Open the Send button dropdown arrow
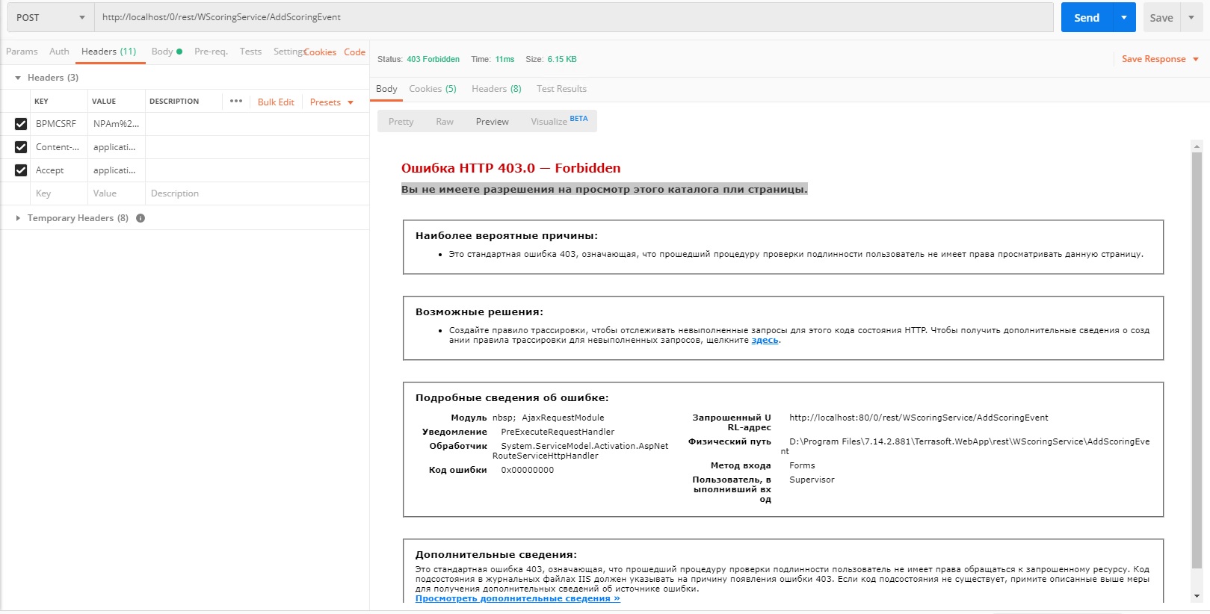Screen dimensions: 1210x614 1124,17
